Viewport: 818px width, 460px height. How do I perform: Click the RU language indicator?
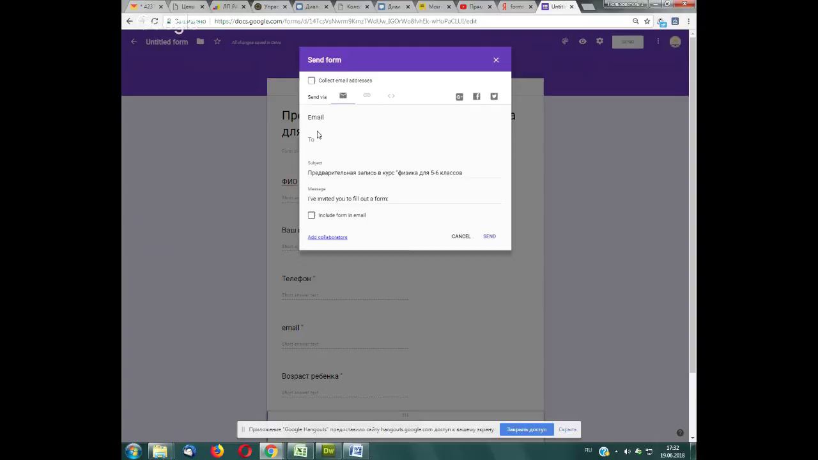pyautogui.click(x=589, y=450)
